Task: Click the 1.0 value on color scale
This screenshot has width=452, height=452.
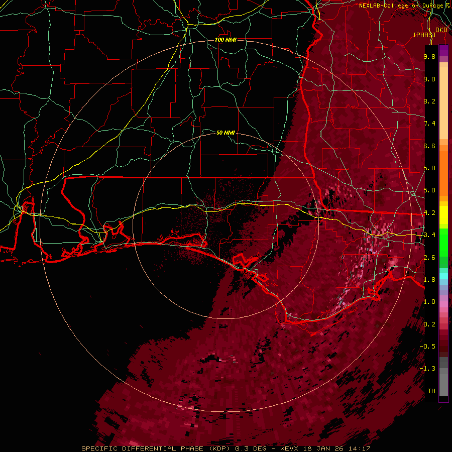Action: pyautogui.click(x=429, y=302)
